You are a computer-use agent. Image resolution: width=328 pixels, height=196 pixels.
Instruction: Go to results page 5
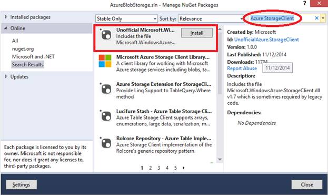tap(175, 168)
